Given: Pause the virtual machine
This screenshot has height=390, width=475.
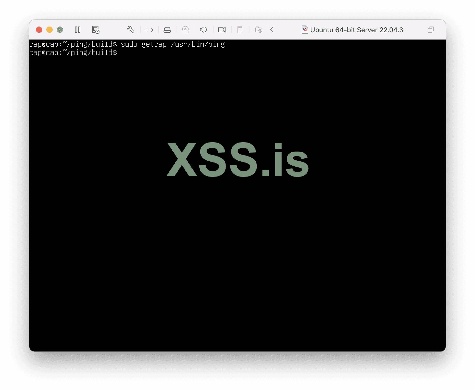Looking at the screenshot, I should 78,30.
